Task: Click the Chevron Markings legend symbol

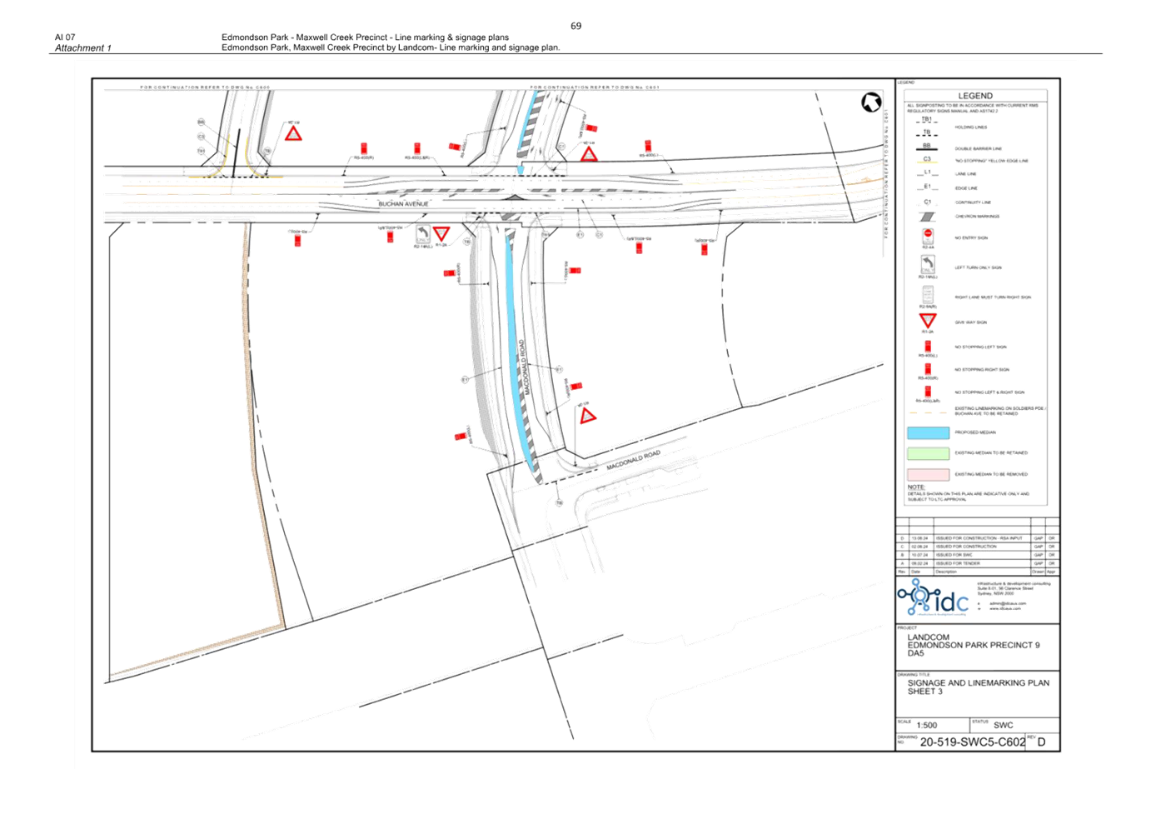Action: (x=927, y=217)
